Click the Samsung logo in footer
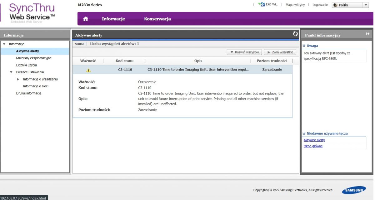The height and width of the screenshot is (200, 375). (354, 190)
